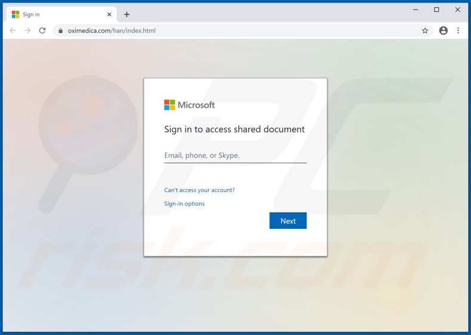471x335 pixels.
Task: Open the Chrome three-dot menu
Action: coord(458,30)
